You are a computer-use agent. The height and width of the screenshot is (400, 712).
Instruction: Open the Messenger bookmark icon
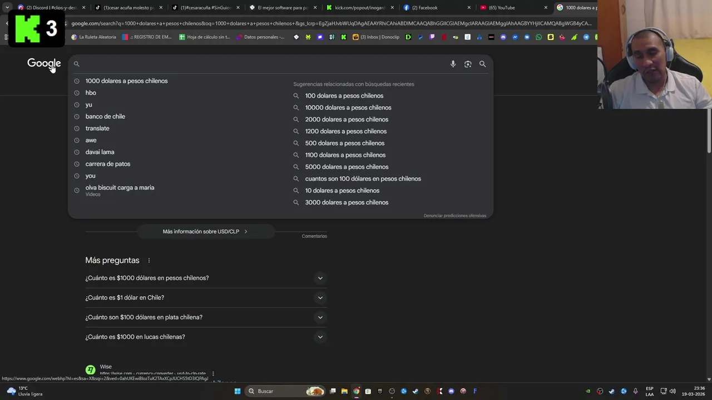pyautogui.click(x=515, y=37)
